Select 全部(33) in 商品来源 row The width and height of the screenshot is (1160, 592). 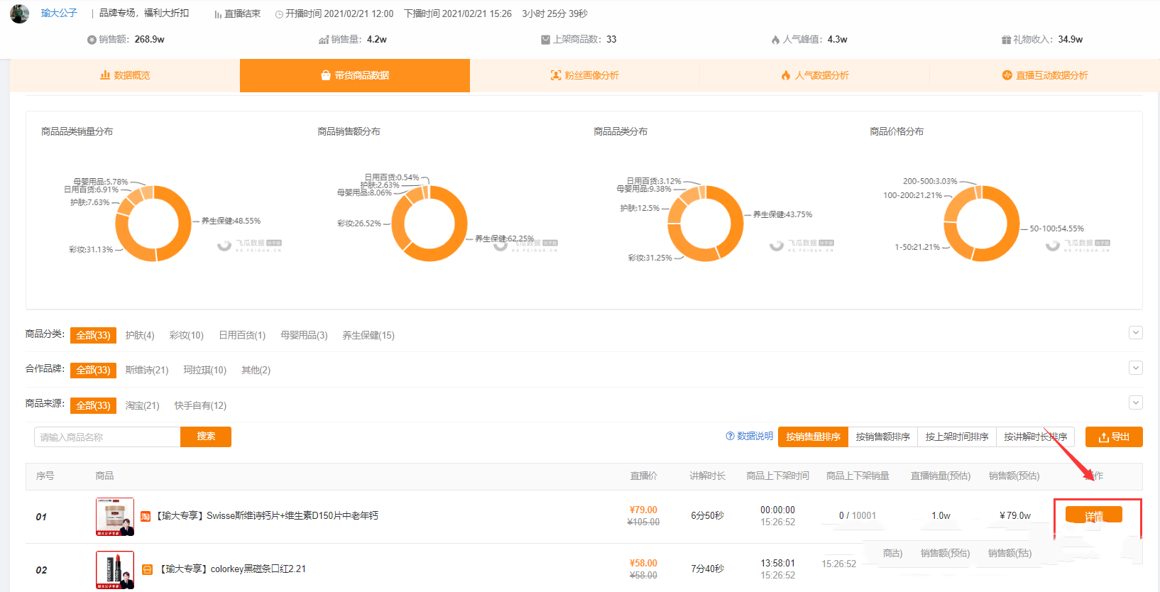tap(93, 405)
